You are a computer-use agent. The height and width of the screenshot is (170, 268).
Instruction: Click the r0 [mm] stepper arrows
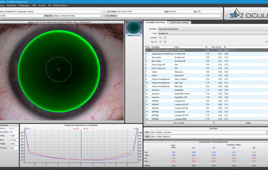point(164,38)
